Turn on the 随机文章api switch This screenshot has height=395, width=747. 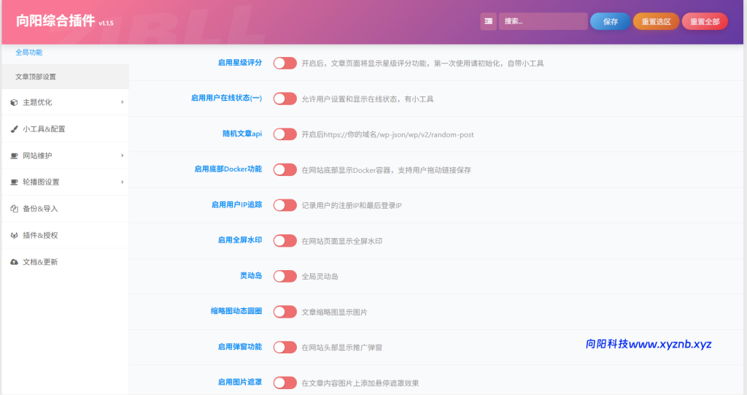(x=285, y=134)
